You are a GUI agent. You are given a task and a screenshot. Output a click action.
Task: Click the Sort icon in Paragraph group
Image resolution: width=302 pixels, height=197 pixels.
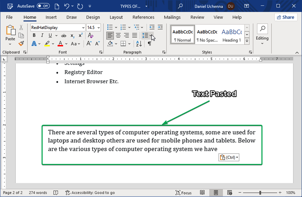tap(138, 44)
